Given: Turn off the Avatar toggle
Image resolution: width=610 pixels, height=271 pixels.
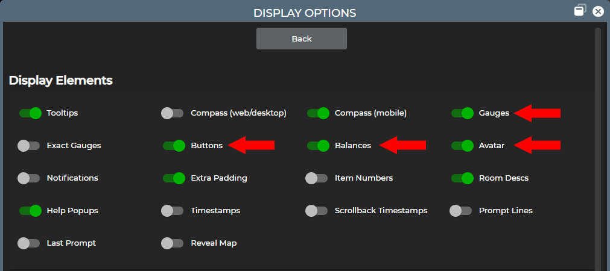Looking at the screenshot, I should click(x=462, y=145).
